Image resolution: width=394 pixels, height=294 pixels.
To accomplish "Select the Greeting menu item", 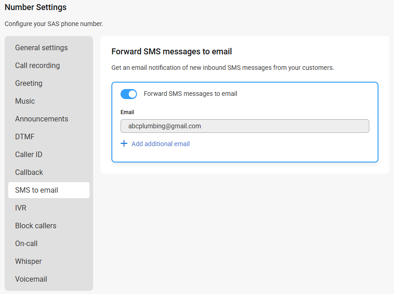I will pos(49,84).
